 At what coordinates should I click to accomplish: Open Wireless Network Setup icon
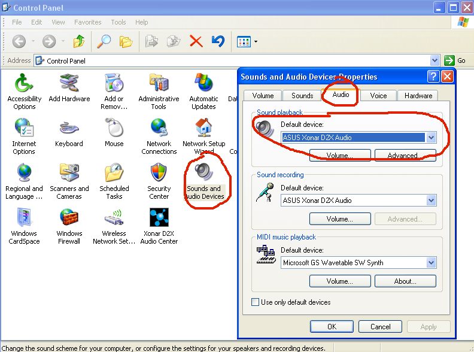coord(114,226)
